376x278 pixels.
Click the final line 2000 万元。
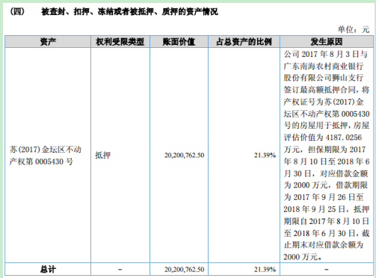(302, 256)
